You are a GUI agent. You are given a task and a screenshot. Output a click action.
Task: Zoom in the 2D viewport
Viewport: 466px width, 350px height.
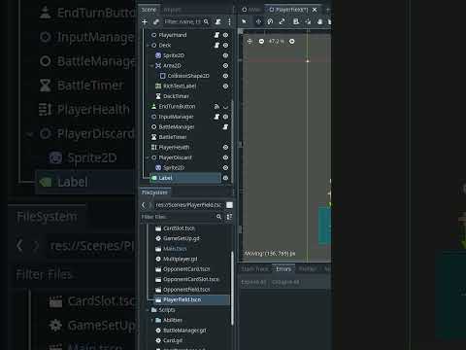292,42
